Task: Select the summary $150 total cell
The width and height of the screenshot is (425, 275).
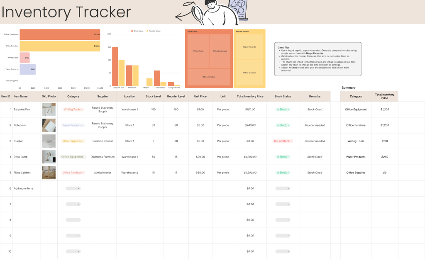Action: (385, 141)
